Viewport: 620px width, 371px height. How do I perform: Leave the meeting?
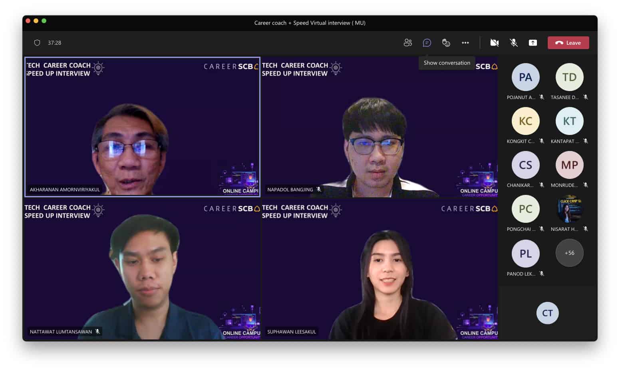click(568, 43)
